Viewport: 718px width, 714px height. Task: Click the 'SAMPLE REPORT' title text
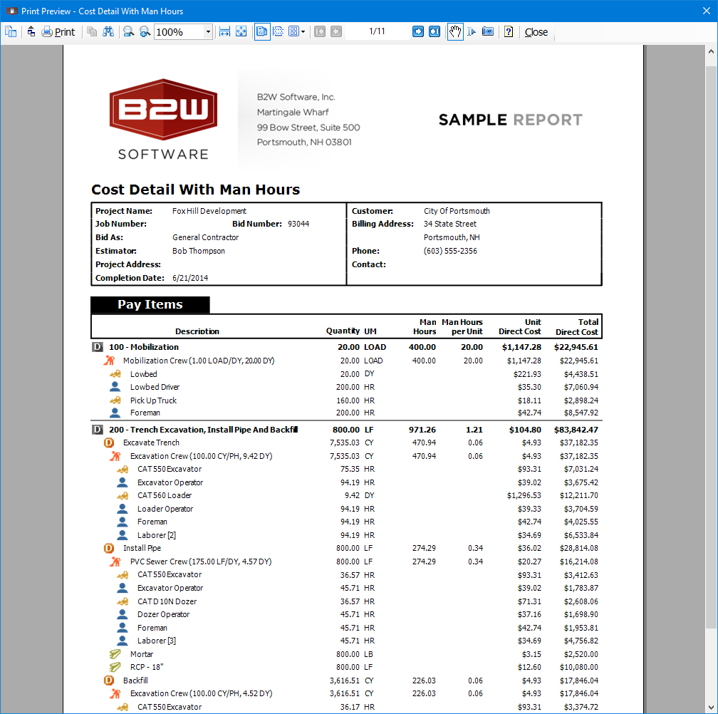(x=511, y=120)
